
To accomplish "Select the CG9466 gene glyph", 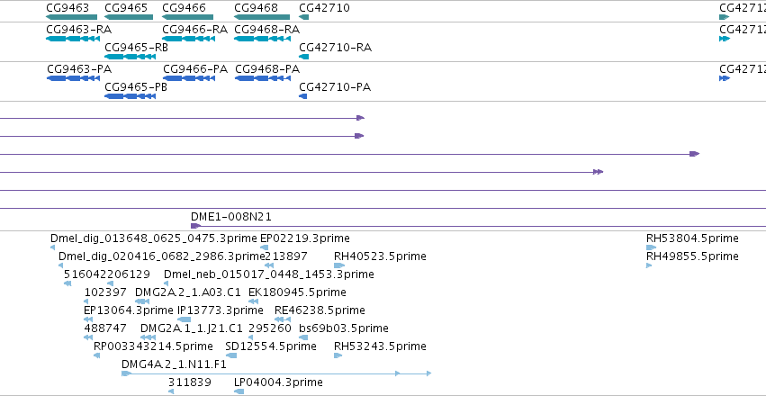I will pyautogui.click(x=187, y=18).
